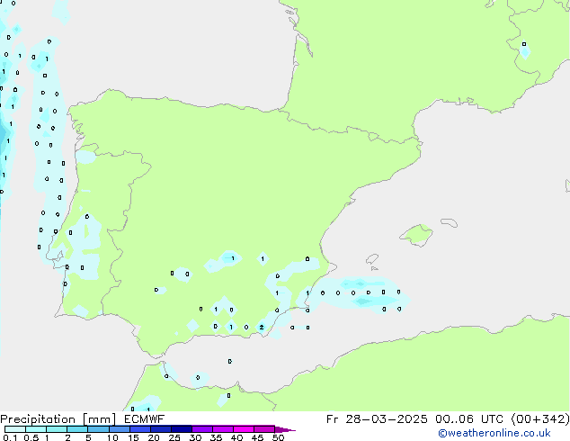The height and width of the screenshot is (441, 570).
Task: Click the 30–35 mm purple swatch
Action: click(x=201, y=429)
